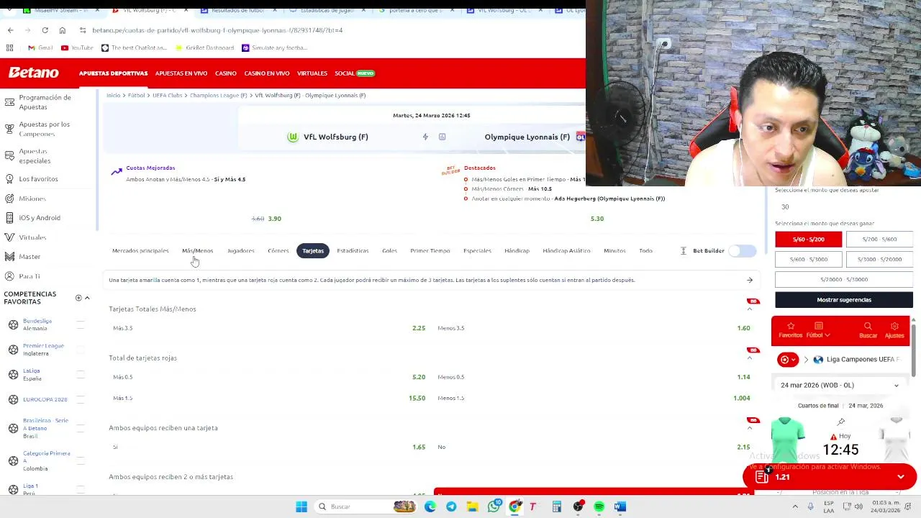Toggle the Categoria Primera A checkbox
The height and width of the screenshot is (518, 921).
(x=80, y=460)
